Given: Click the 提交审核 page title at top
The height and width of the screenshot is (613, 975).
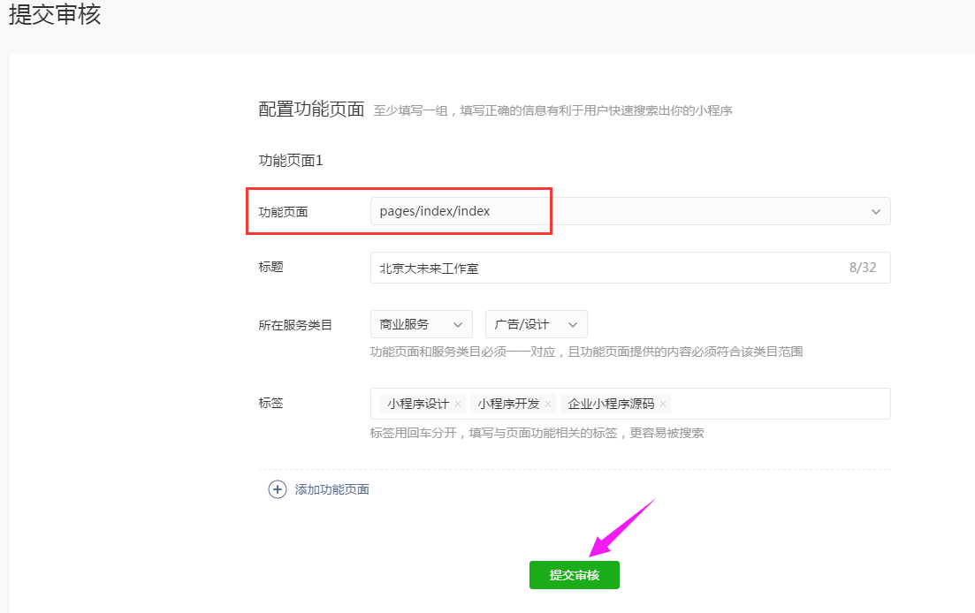Looking at the screenshot, I should point(55,15).
